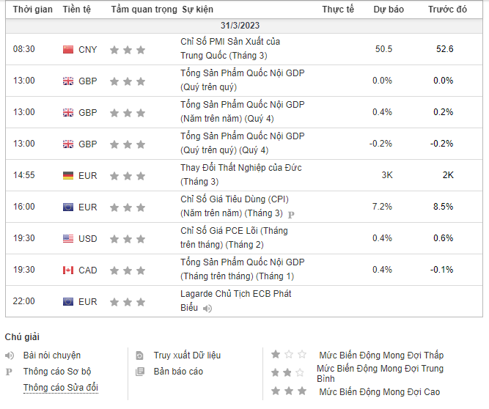Click the 'Thông cáo Sửa đổi' link
This screenshot has height=409, width=489.
pyautogui.click(x=60, y=388)
